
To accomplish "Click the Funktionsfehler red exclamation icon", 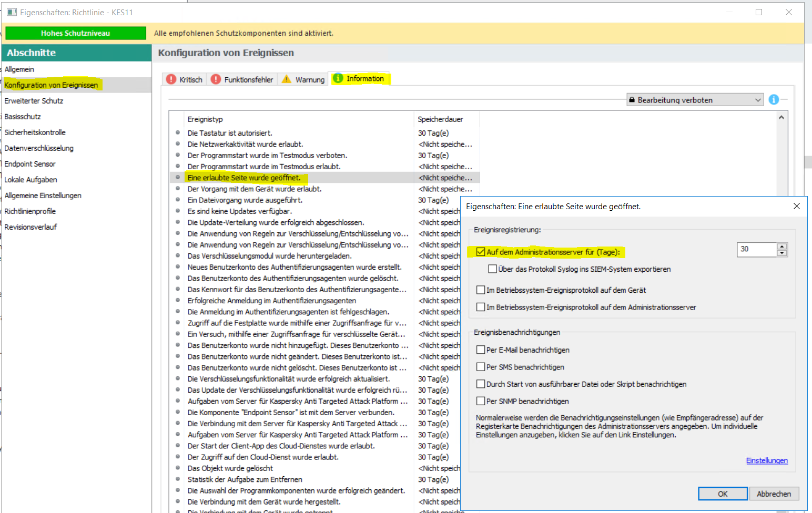I will 216,79.
